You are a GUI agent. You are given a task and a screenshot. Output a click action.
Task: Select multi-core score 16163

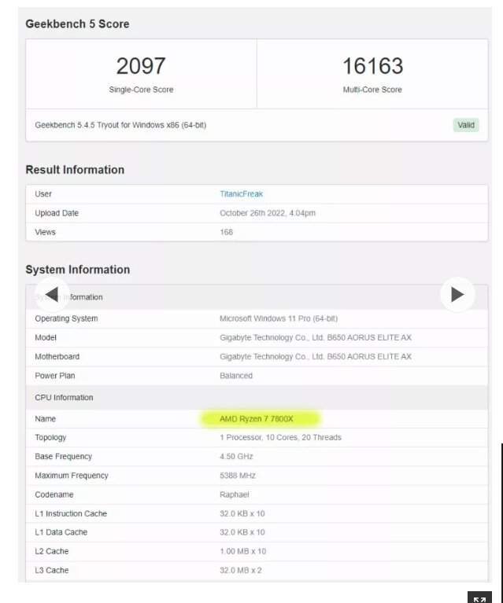(372, 66)
